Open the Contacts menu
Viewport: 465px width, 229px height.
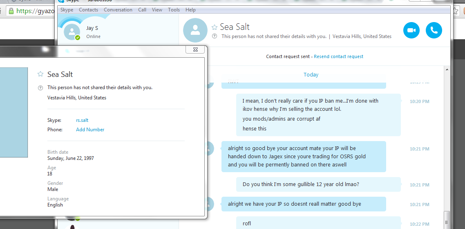click(88, 10)
